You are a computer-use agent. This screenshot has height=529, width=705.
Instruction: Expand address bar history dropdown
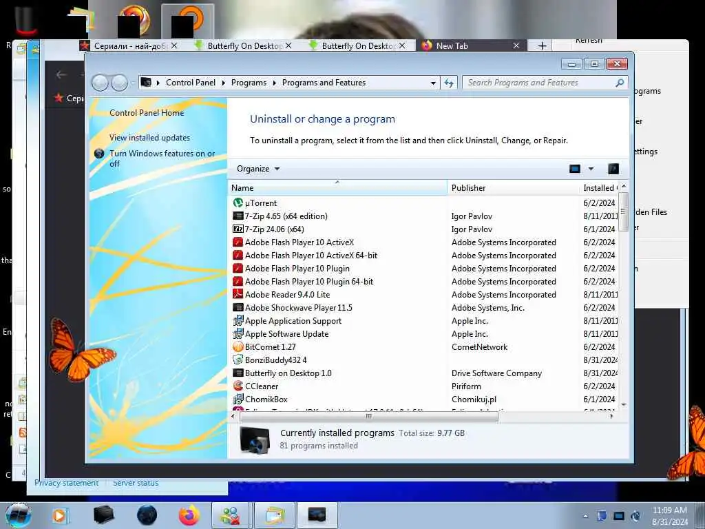(433, 83)
